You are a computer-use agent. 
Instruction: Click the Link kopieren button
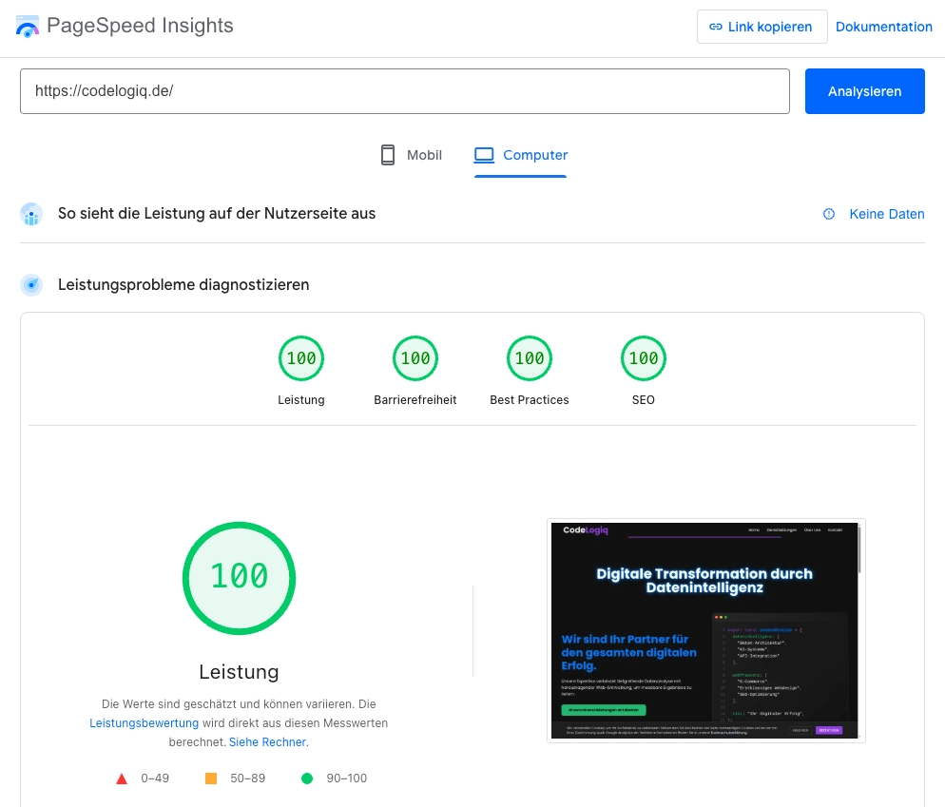762,27
